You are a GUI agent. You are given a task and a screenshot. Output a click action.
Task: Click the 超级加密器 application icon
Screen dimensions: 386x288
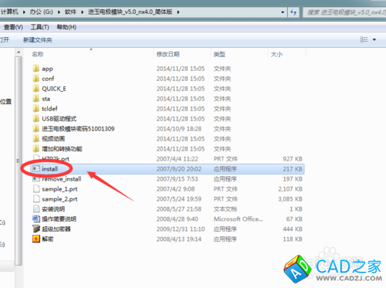(x=36, y=229)
